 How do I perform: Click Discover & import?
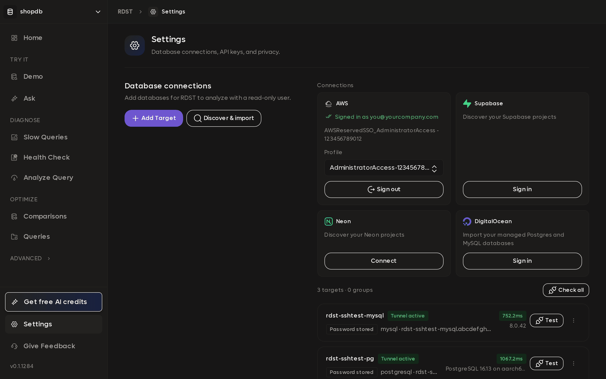224,118
